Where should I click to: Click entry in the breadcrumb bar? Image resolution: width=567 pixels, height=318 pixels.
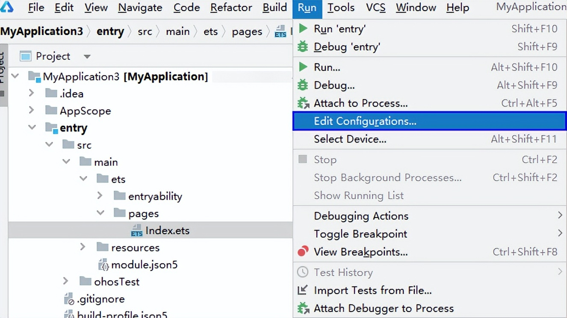[x=110, y=32]
